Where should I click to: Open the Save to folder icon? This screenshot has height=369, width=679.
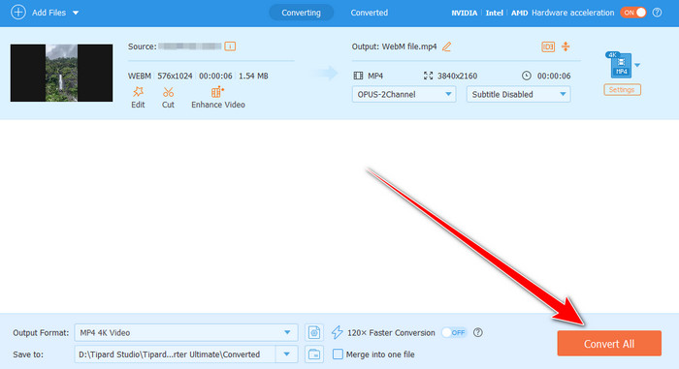pyautogui.click(x=314, y=354)
